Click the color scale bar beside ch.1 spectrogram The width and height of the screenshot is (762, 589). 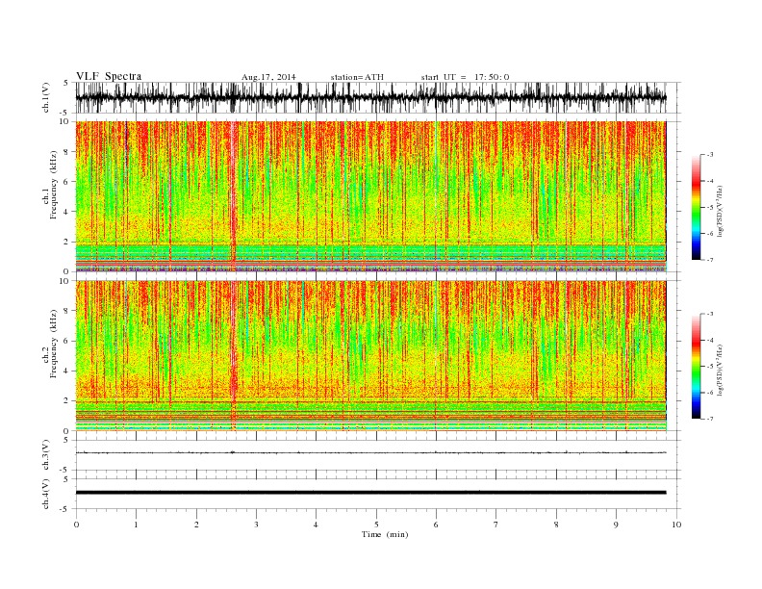(x=696, y=207)
